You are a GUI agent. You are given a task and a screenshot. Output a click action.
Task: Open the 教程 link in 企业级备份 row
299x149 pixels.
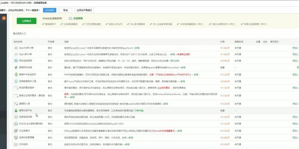click(x=179, y=131)
